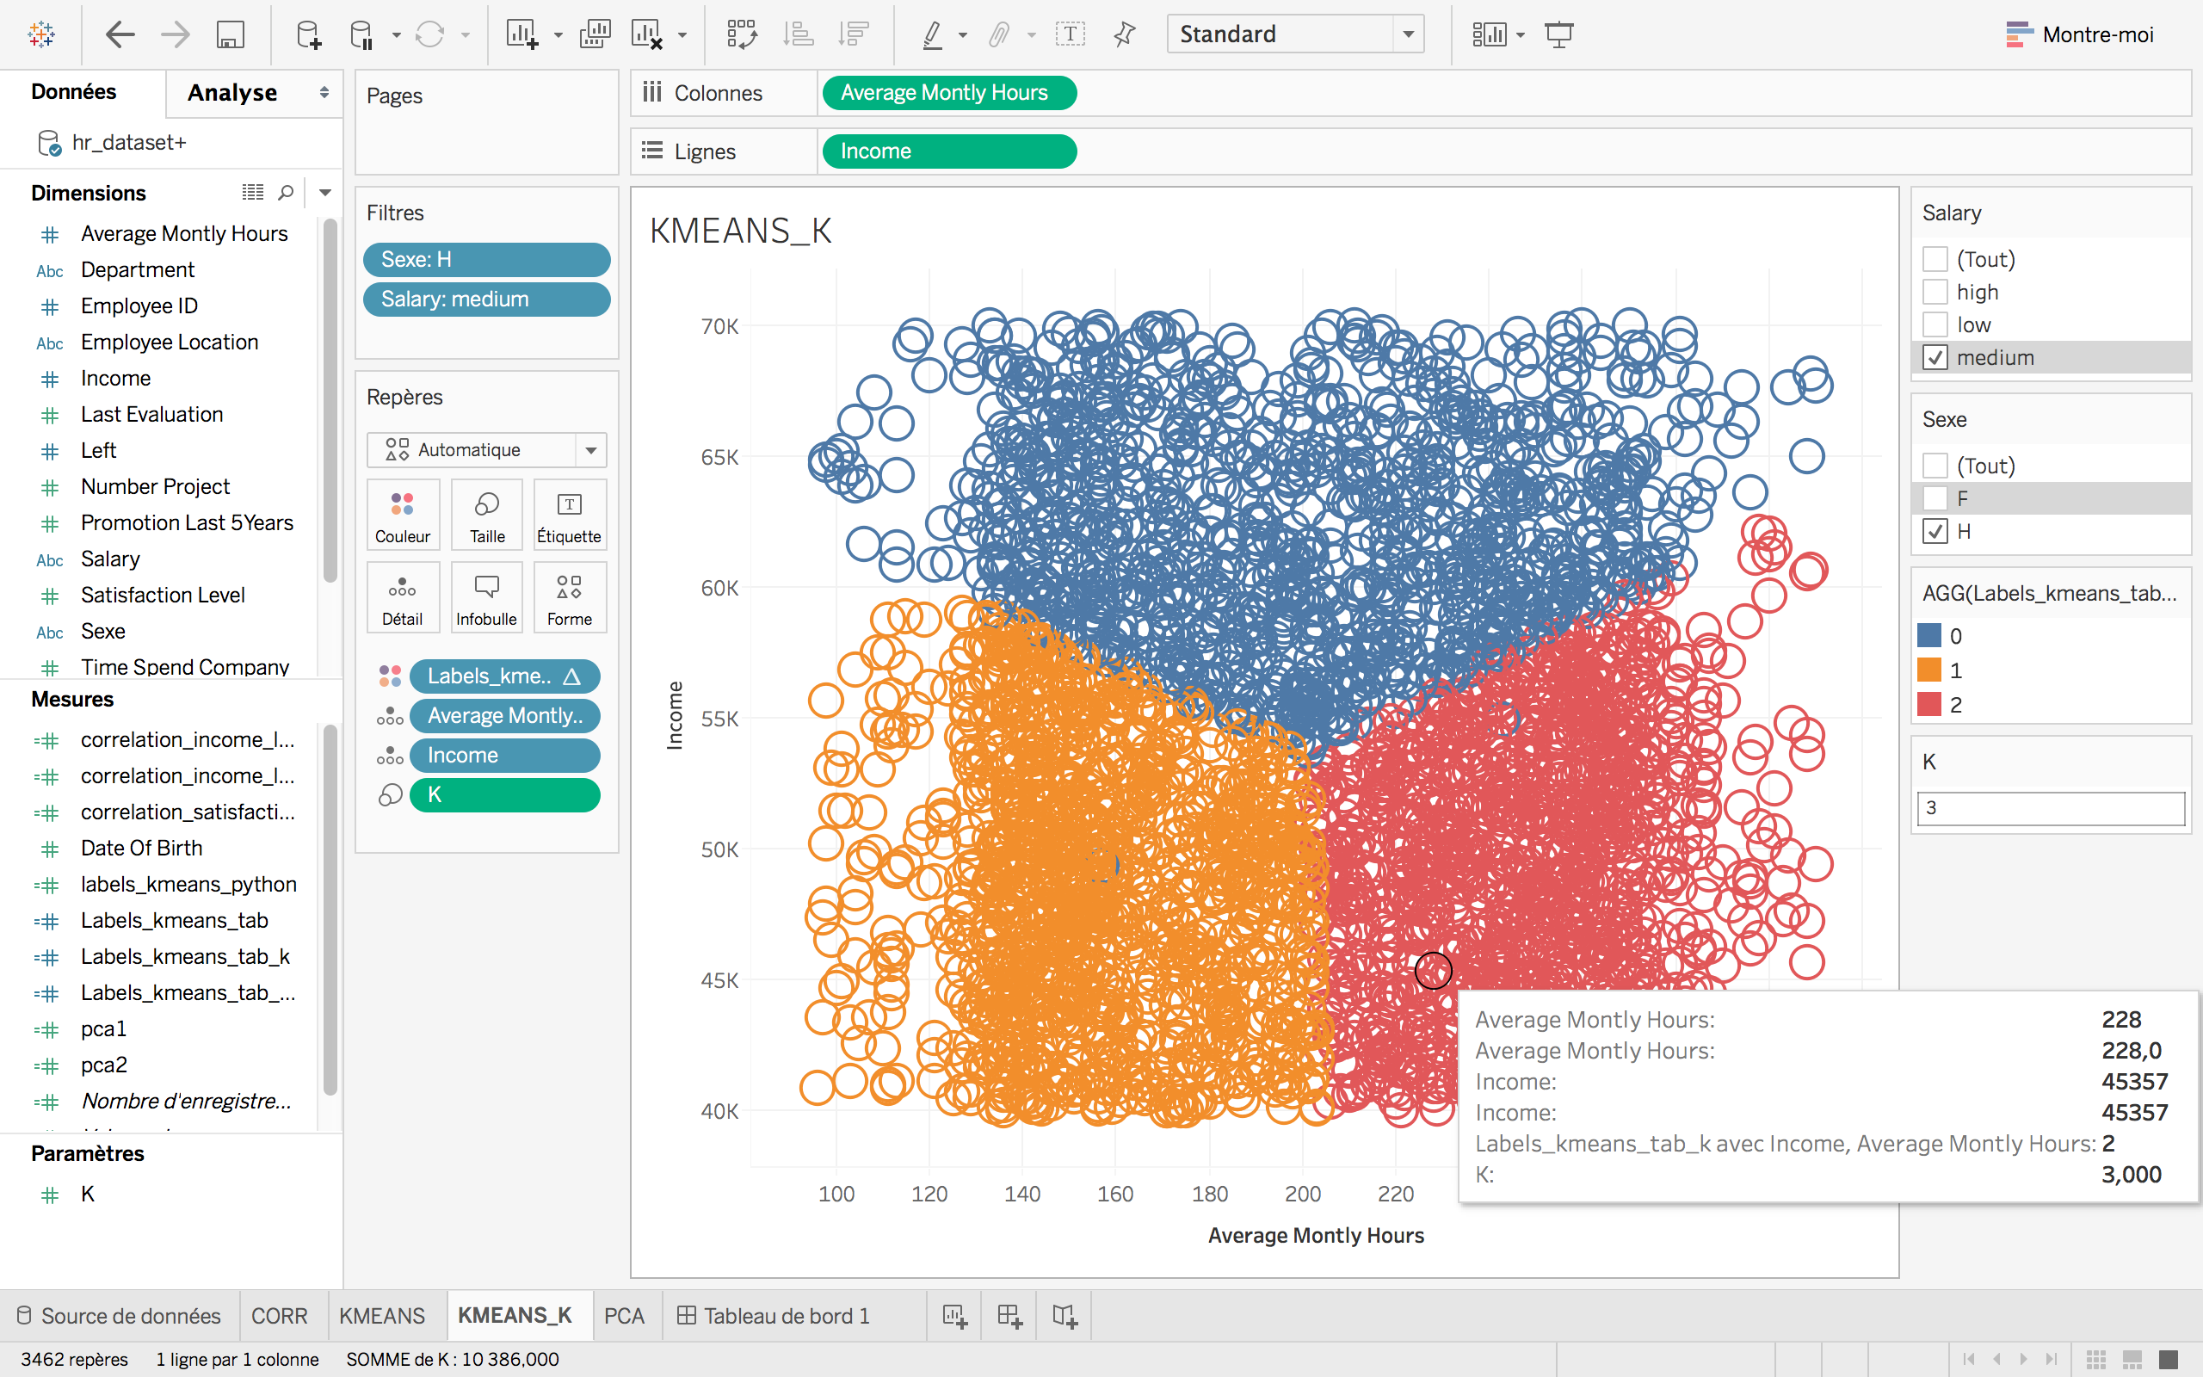Image resolution: width=2203 pixels, height=1377 pixels.
Task: Expand the Automatique mark type dropdown
Action: point(591,450)
